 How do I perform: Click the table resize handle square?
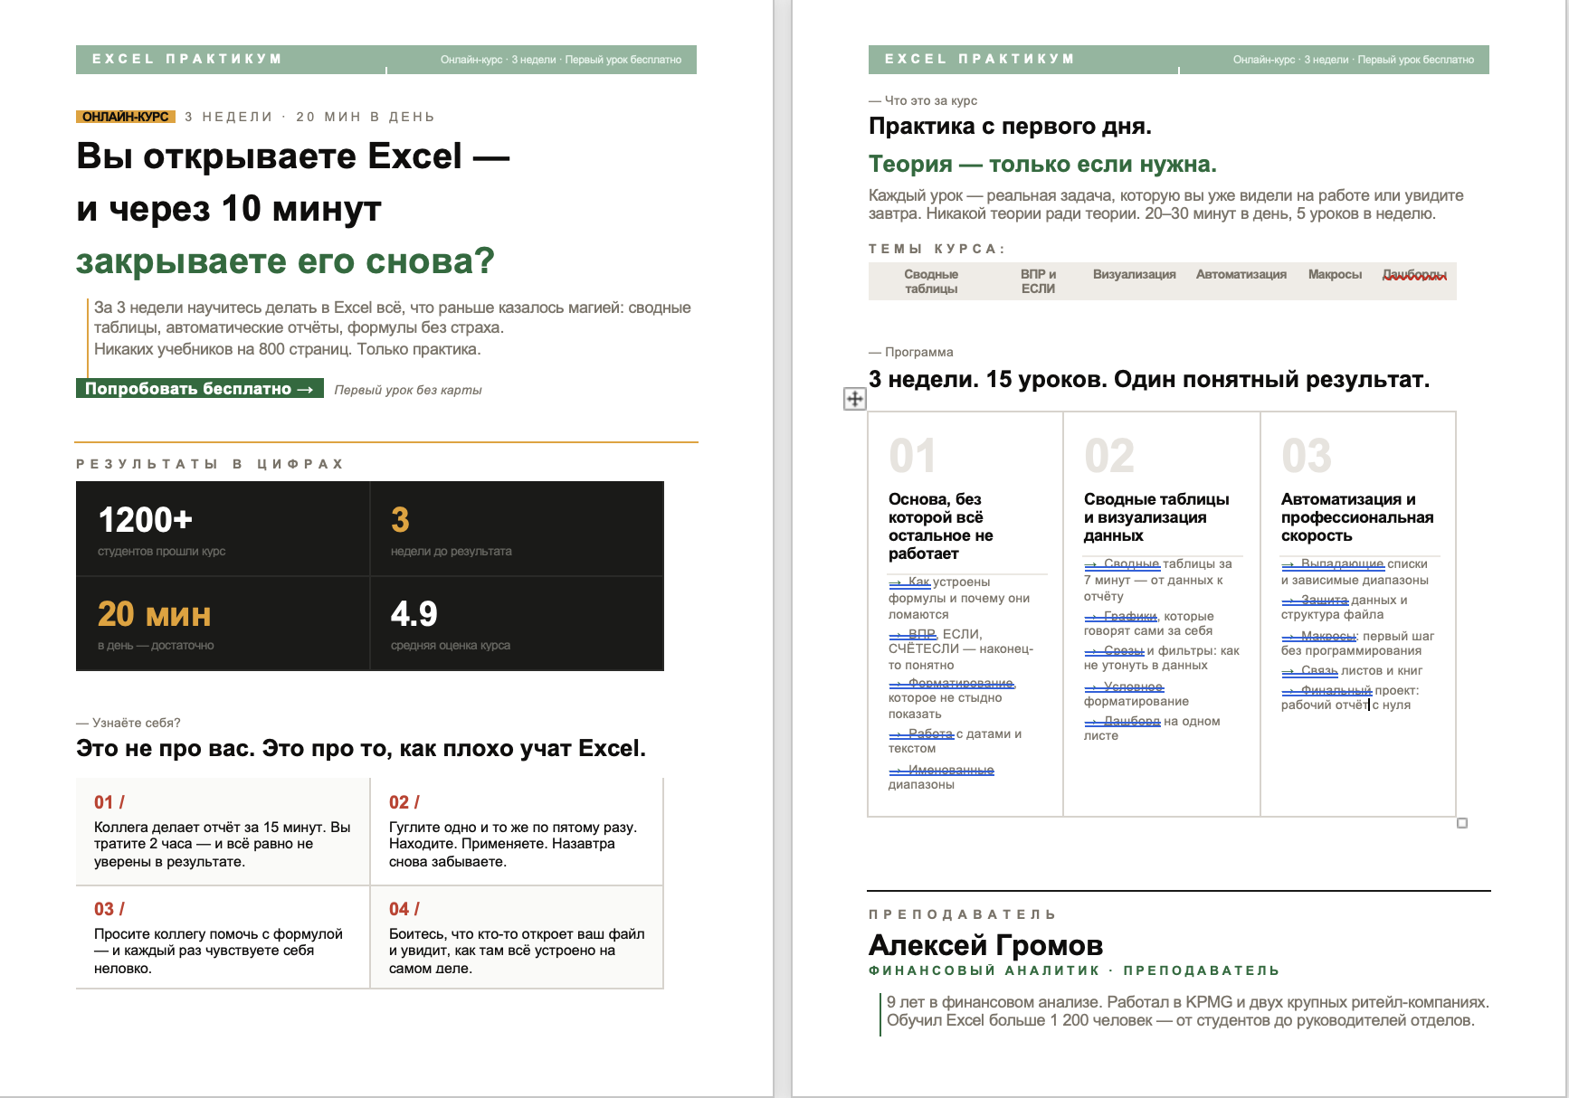pyautogui.click(x=1462, y=821)
